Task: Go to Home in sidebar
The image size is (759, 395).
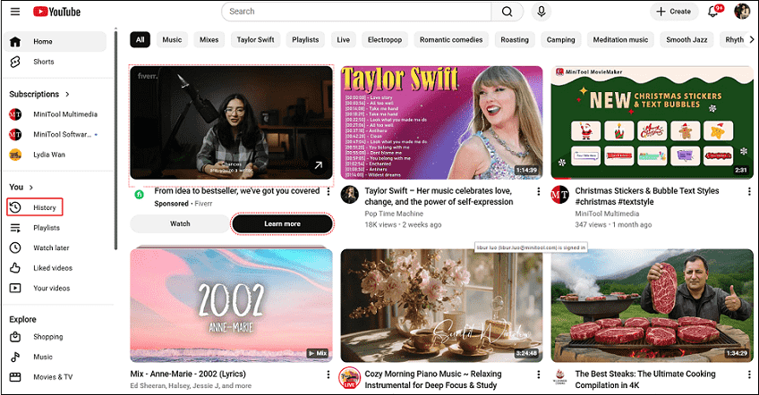Action: click(55, 42)
